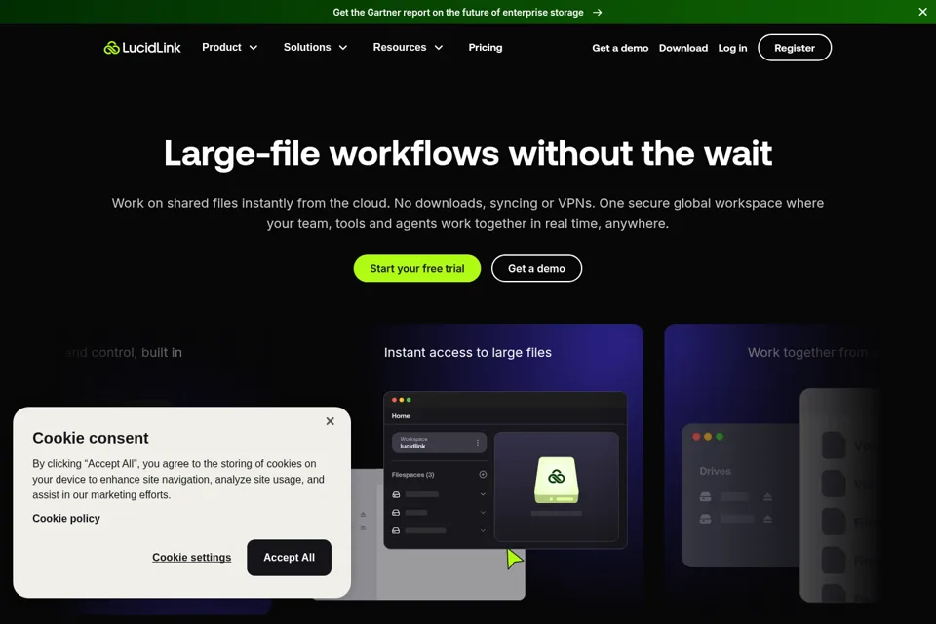Close the Cookie consent dialog
This screenshot has width=936, height=624.
pos(331,421)
